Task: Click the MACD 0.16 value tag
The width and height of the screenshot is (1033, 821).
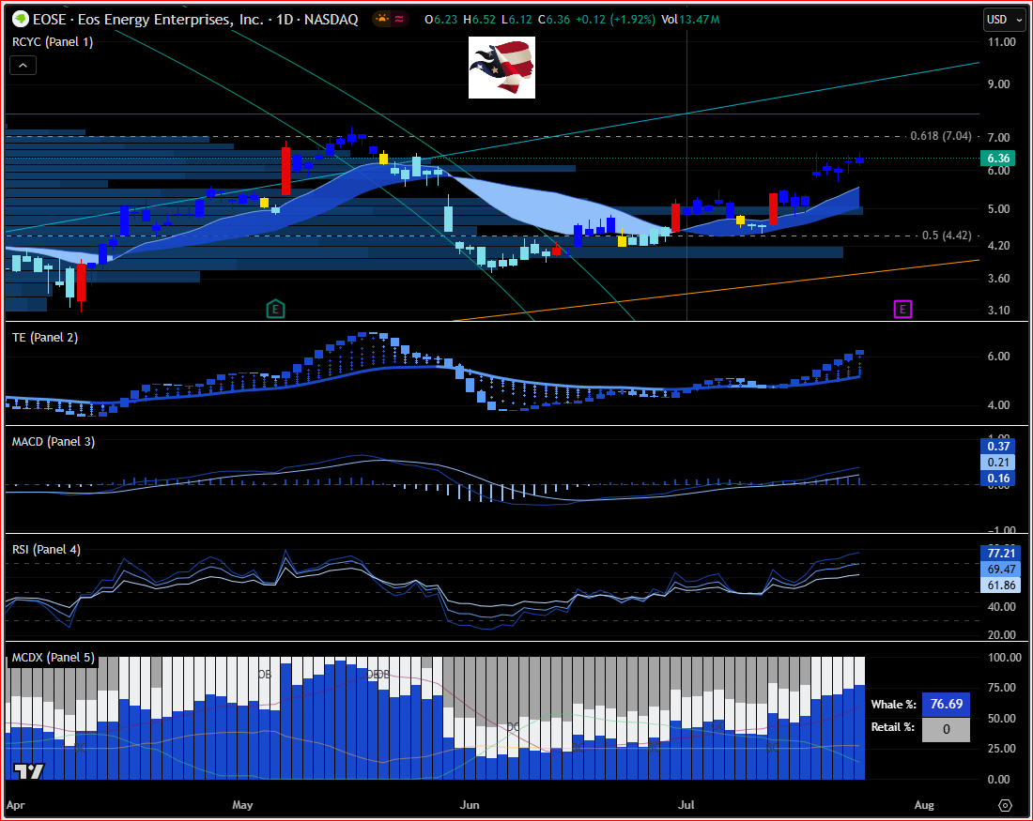Action: (x=998, y=479)
